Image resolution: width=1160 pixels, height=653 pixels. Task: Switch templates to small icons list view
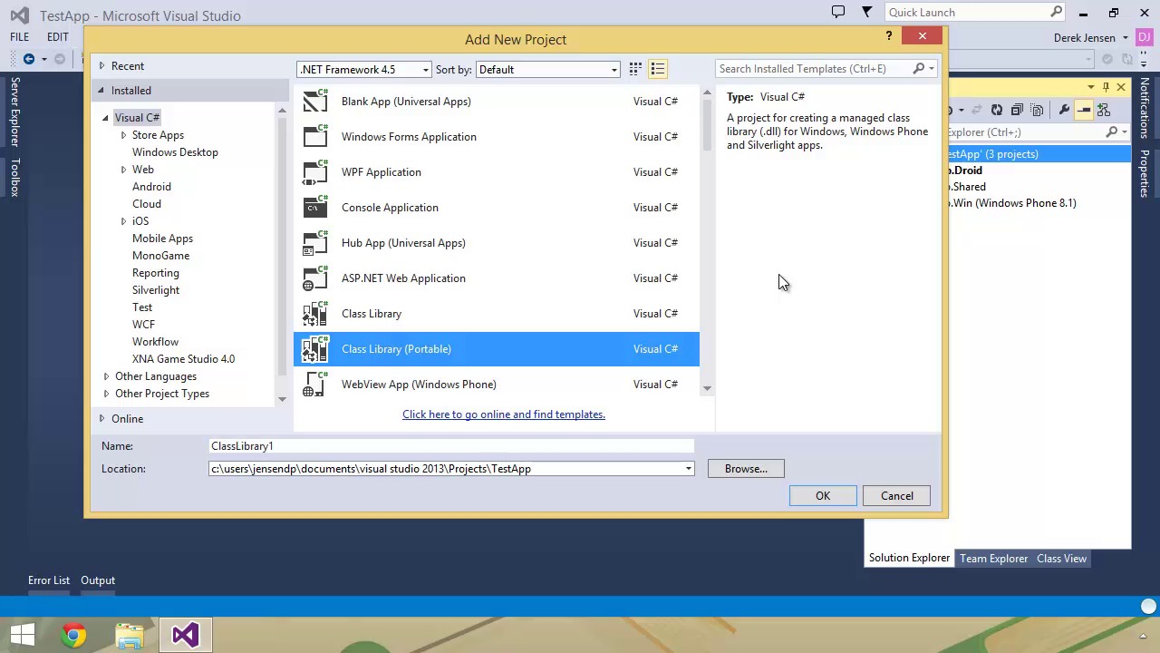pos(658,69)
